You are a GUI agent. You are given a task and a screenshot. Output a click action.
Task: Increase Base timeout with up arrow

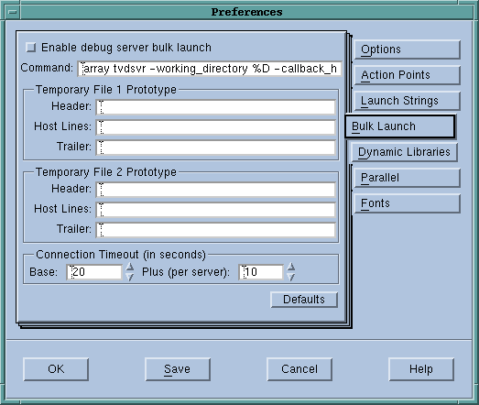[x=130, y=267]
